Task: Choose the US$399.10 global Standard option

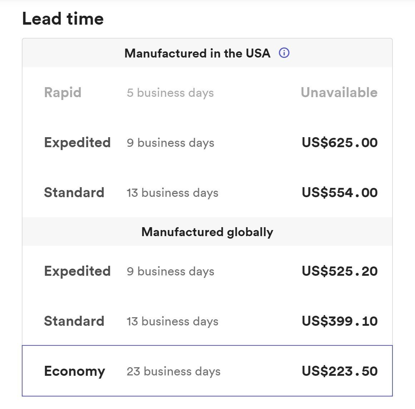Action: click(207, 321)
